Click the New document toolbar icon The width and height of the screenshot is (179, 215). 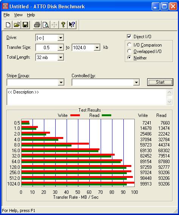8,25
